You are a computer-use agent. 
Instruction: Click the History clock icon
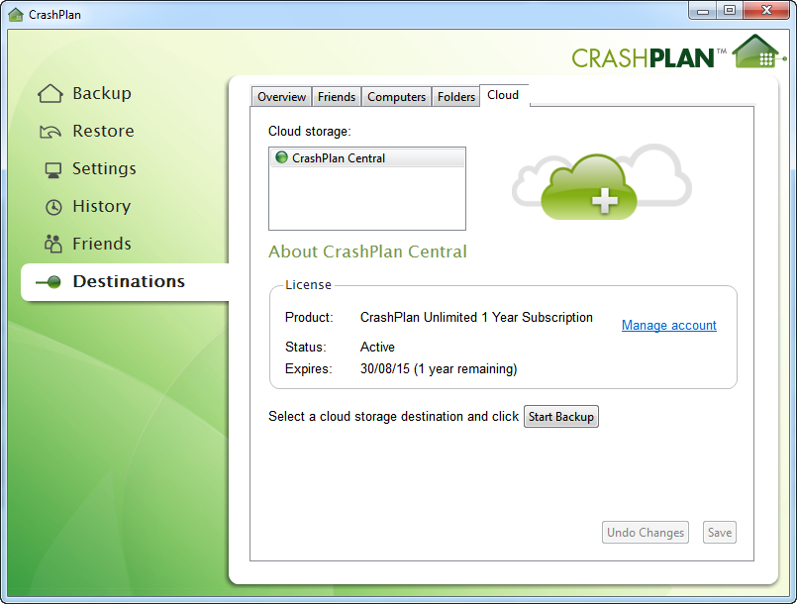point(53,207)
